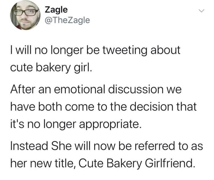Click the line "have both come to the decision that"
Screen dimensions: 214x180
coord(103,107)
